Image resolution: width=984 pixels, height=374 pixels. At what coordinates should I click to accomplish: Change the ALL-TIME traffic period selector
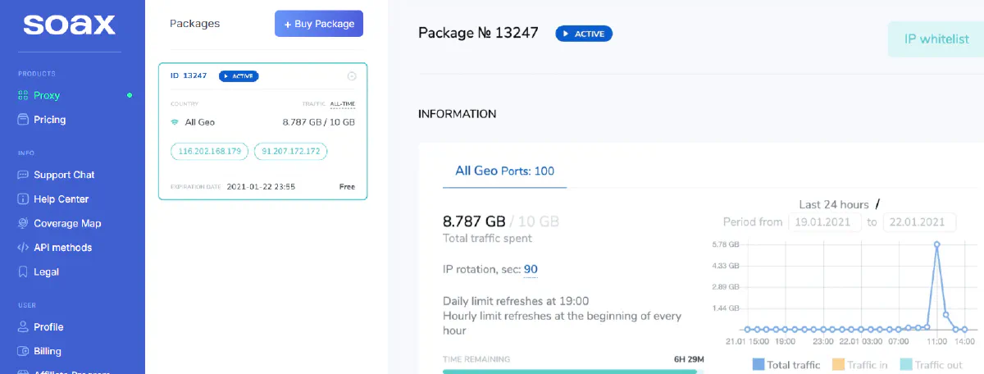click(x=343, y=104)
